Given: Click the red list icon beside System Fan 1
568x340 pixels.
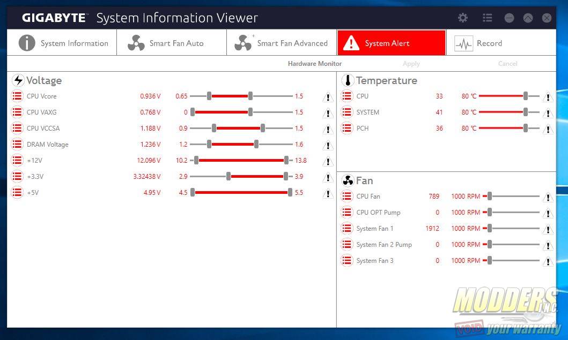Looking at the screenshot, I should click(346, 228).
